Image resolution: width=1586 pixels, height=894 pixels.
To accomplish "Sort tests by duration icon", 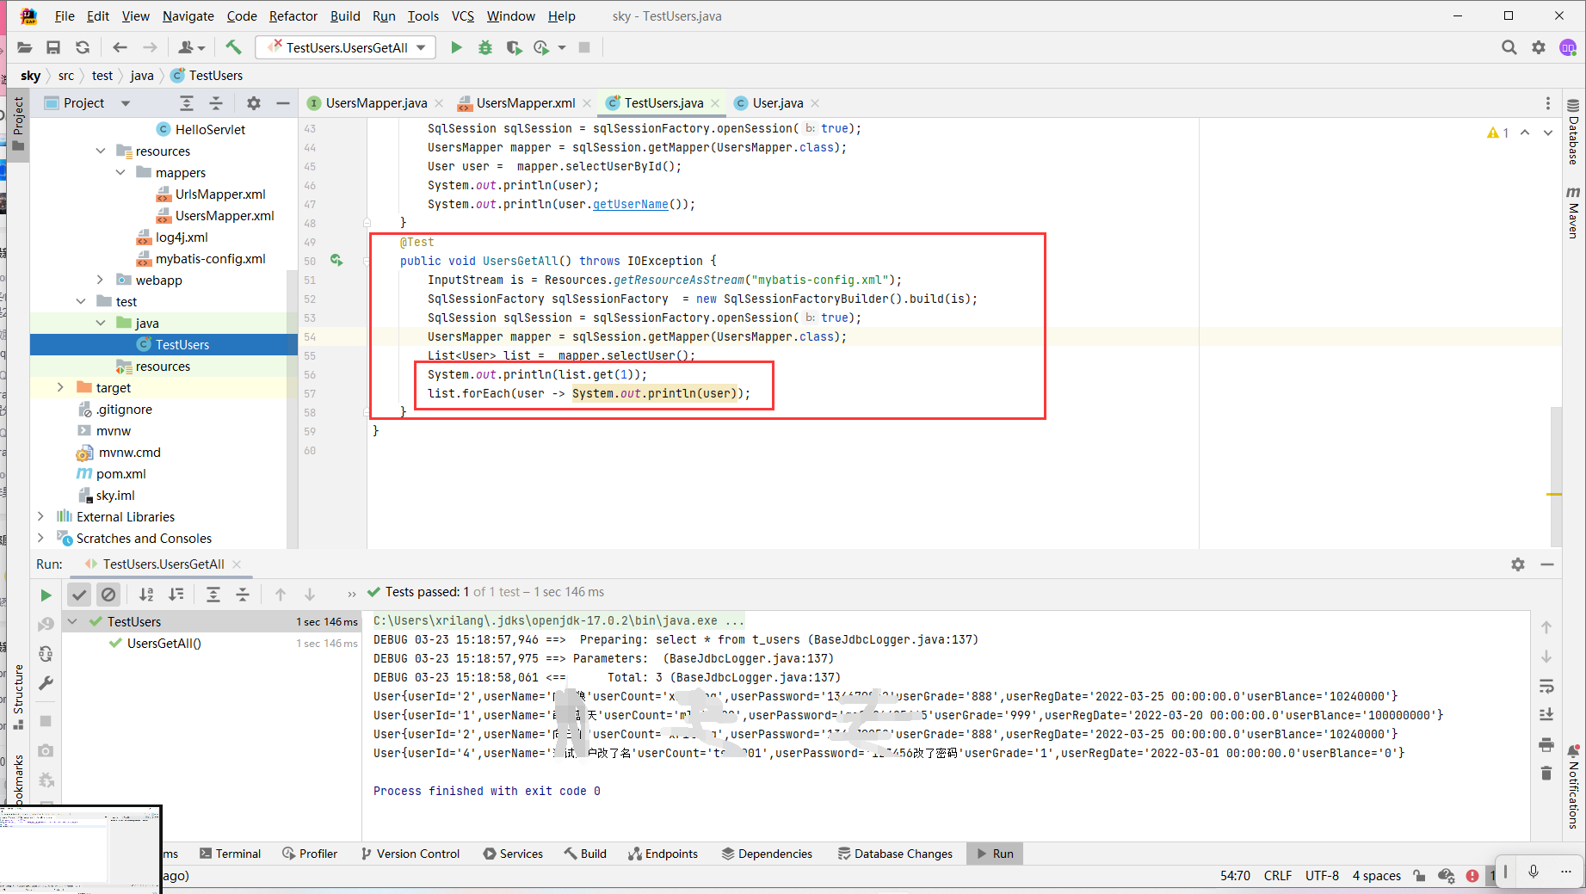I will point(176,594).
